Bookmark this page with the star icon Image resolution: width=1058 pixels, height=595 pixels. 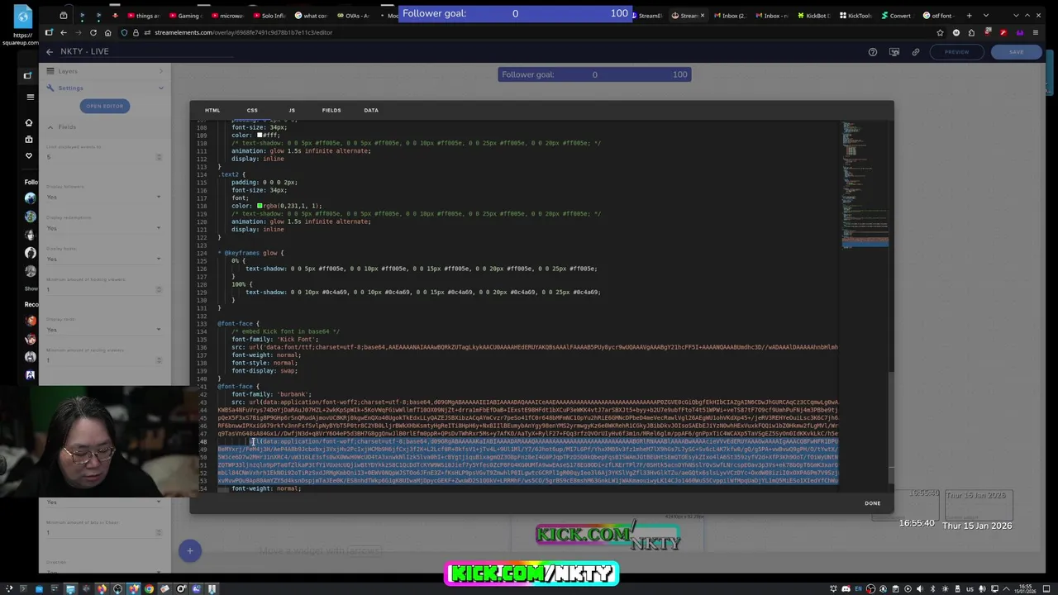coord(940,32)
